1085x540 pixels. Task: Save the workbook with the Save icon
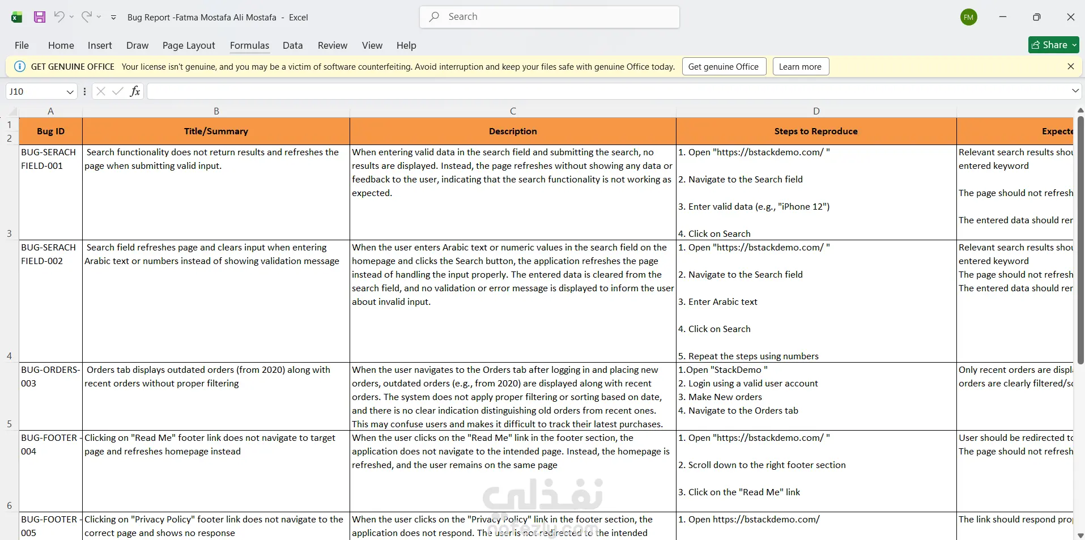pos(40,17)
